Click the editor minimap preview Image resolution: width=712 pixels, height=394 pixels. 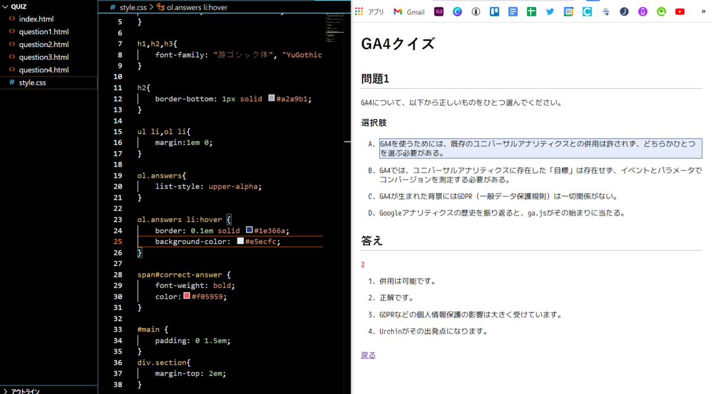point(335,30)
